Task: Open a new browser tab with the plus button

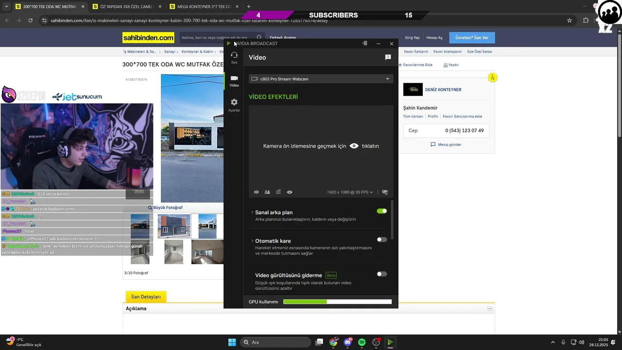Action: click(249, 7)
